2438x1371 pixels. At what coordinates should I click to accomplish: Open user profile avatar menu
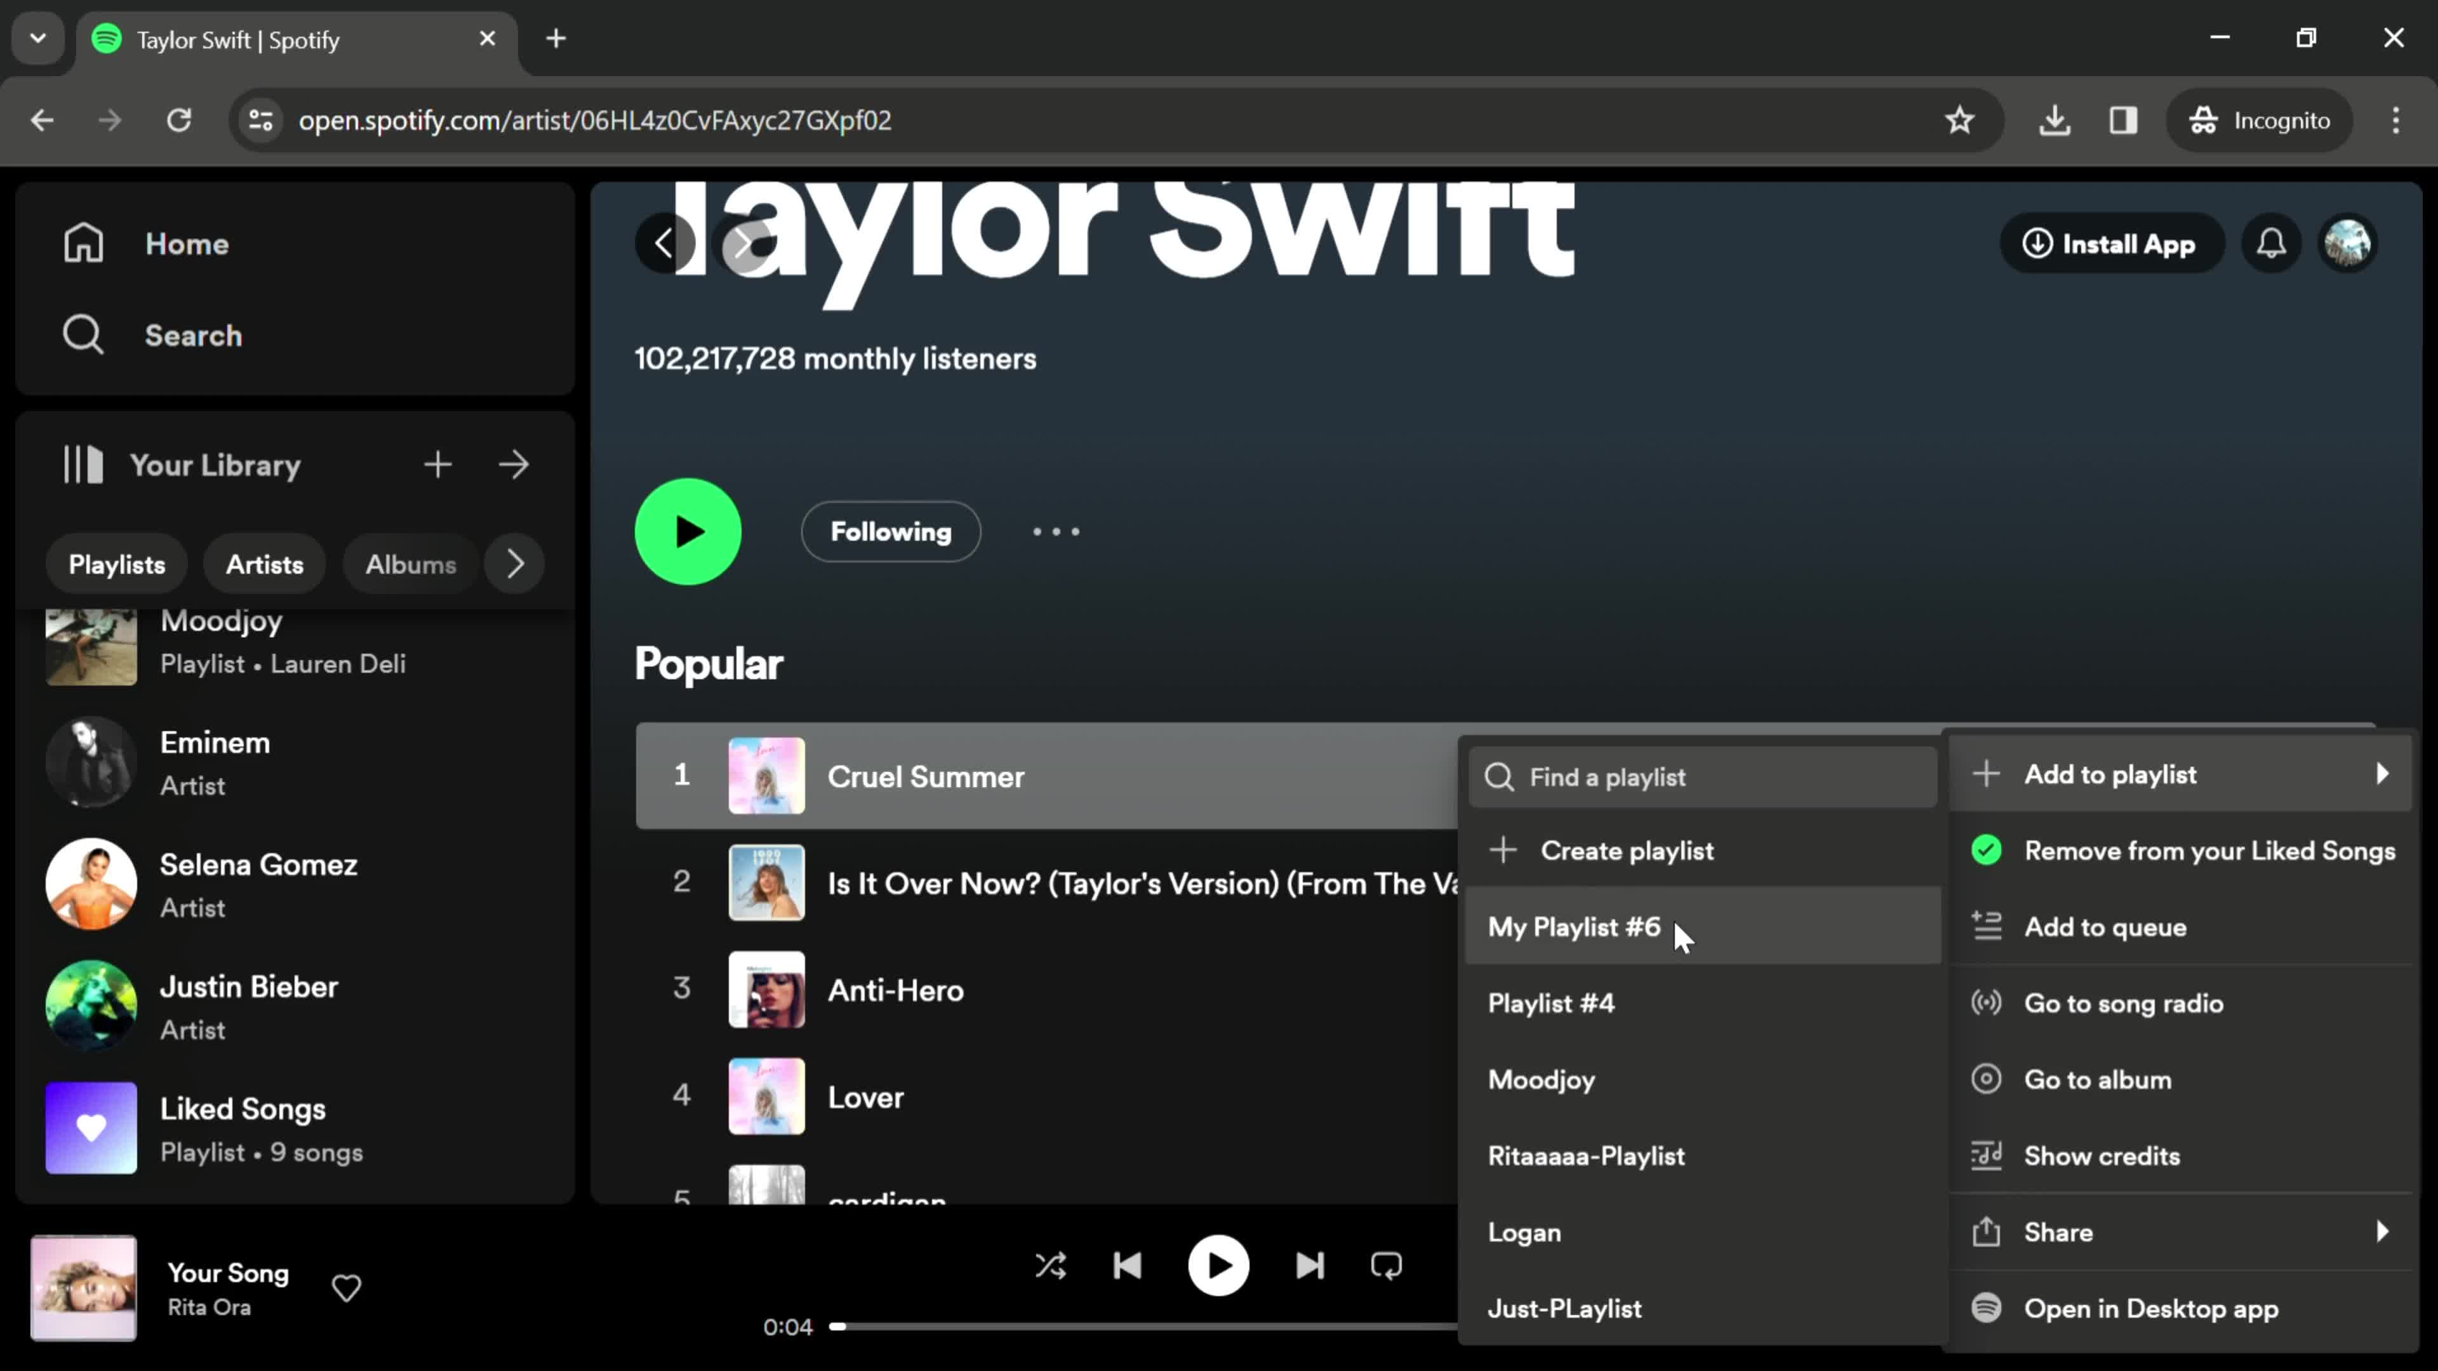tap(2348, 244)
